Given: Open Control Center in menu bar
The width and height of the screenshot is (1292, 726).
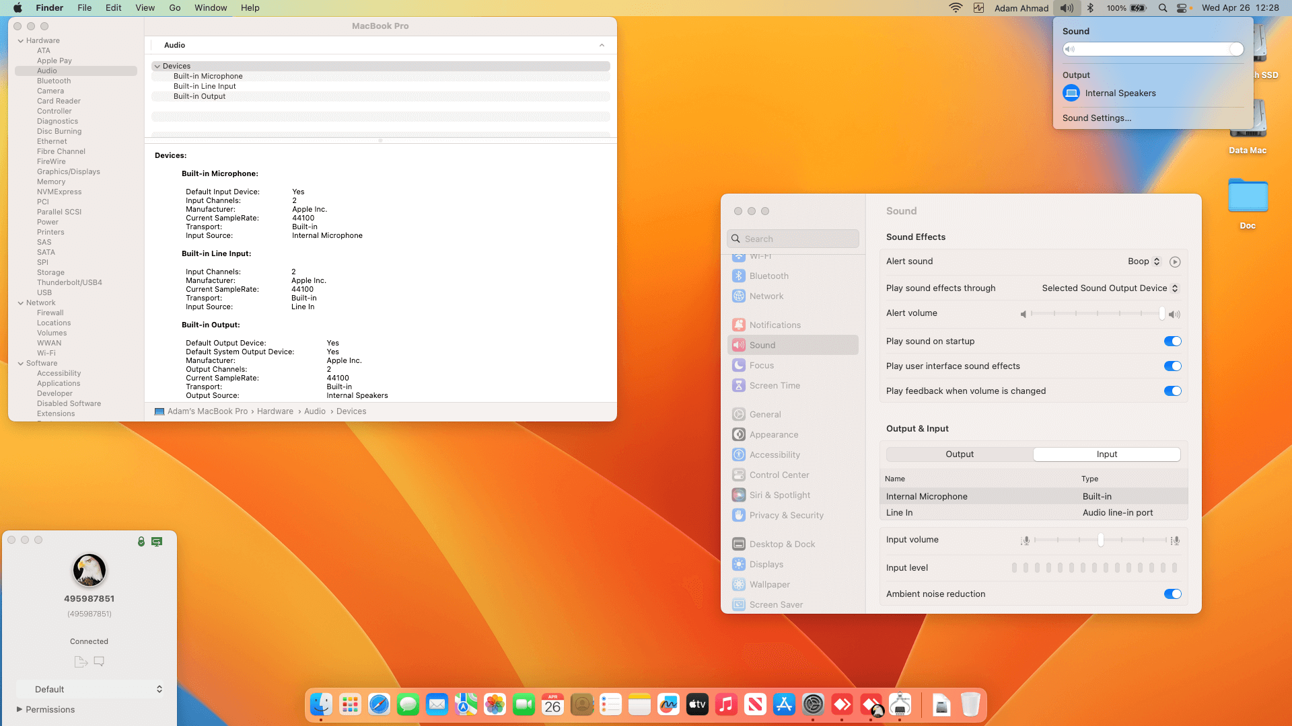Looking at the screenshot, I should coord(1182,8).
